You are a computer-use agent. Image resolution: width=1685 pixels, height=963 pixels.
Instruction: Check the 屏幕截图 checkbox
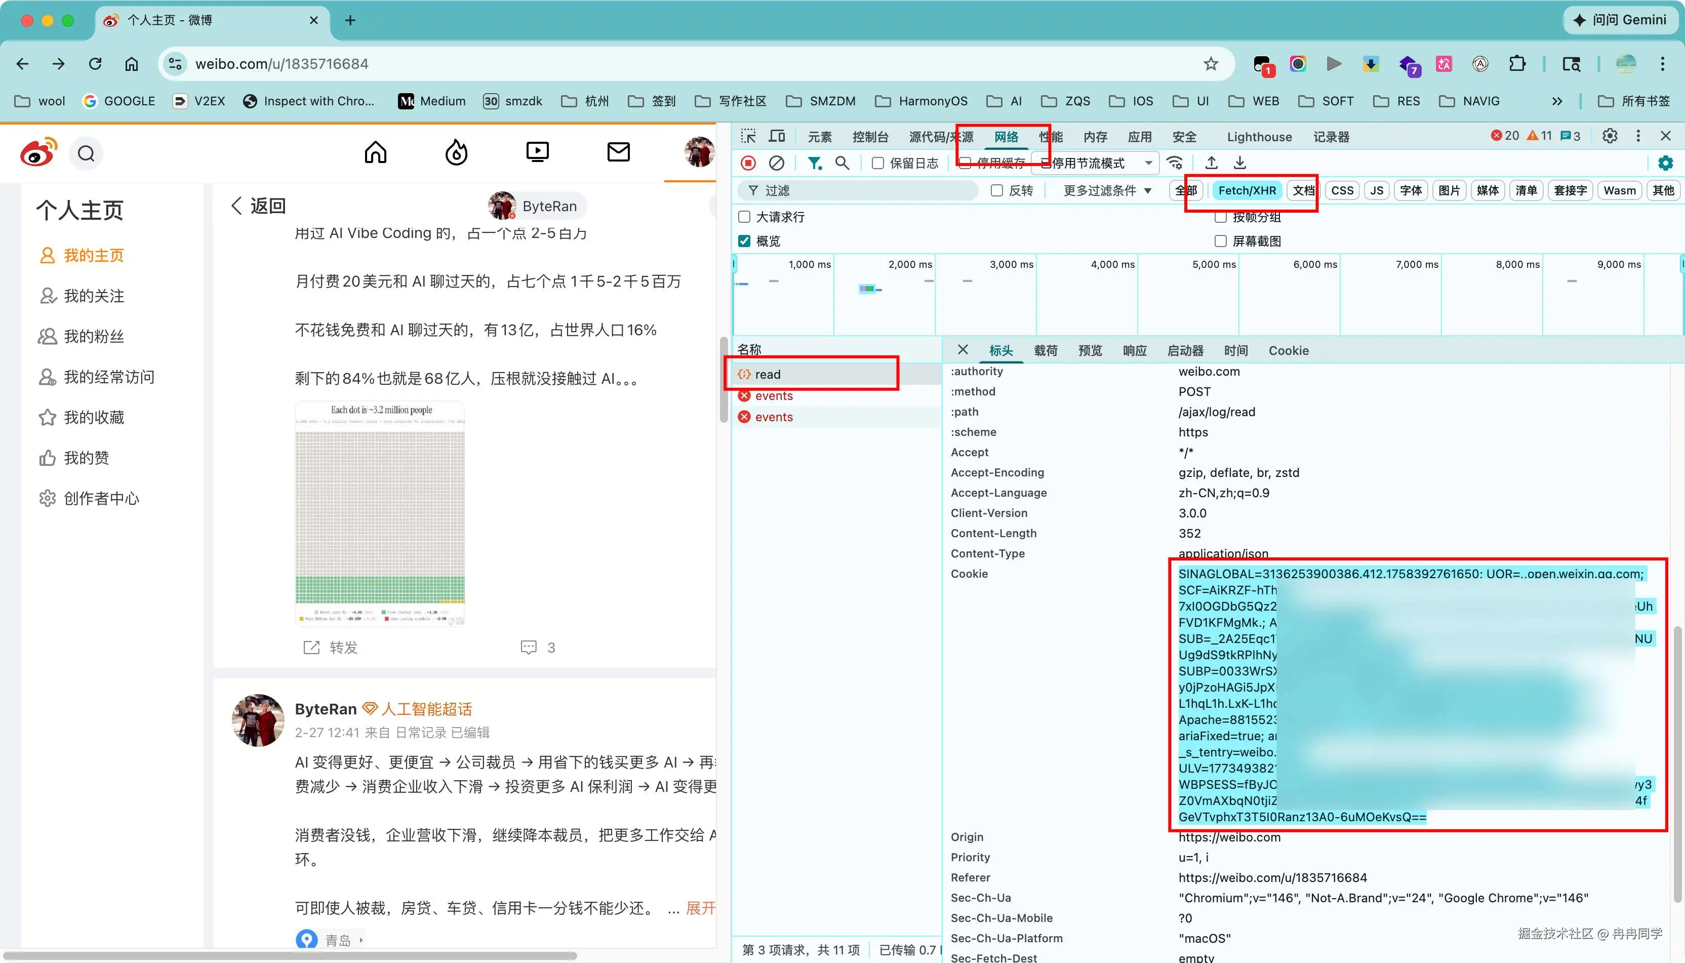(x=1221, y=241)
